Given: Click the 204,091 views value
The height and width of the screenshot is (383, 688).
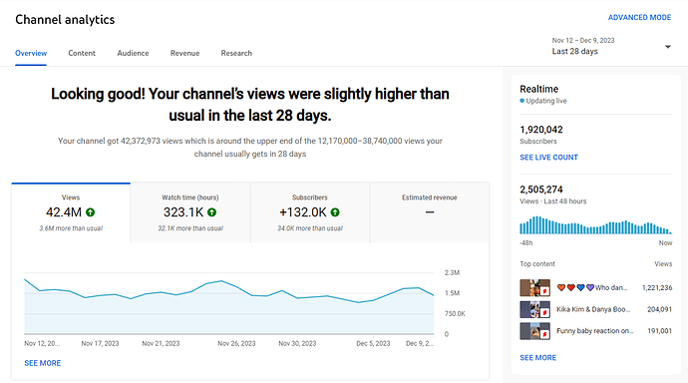Looking at the screenshot, I should (659, 309).
